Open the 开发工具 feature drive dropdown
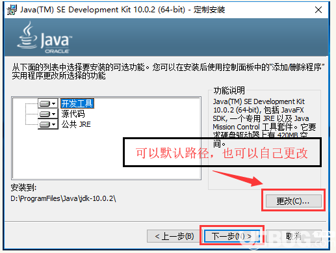The height and width of the screenshot is (253, 336). pyautogui.click(x=48, y=103)
